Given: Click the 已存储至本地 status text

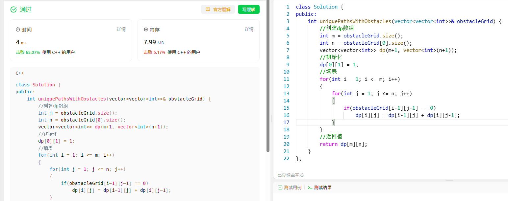Looking at the screenshot, I should click(291, 175).
